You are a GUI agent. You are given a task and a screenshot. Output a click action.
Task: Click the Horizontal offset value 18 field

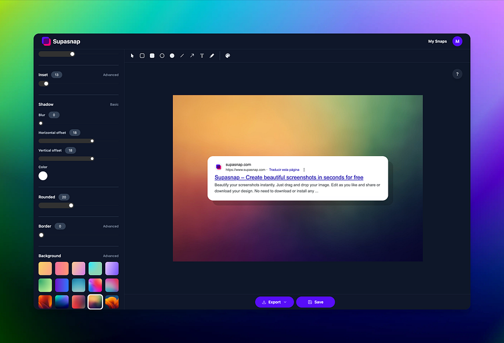pos(74,133)
